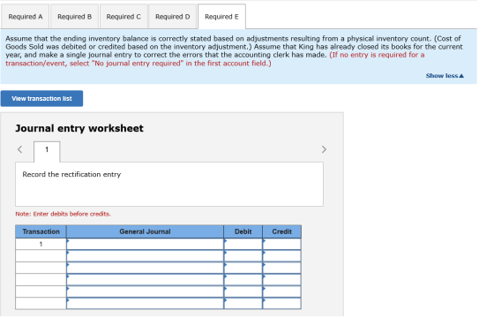Screen dimensions: 494x318
Task: Click Credit field in fourth journal row
Action: 281,279
